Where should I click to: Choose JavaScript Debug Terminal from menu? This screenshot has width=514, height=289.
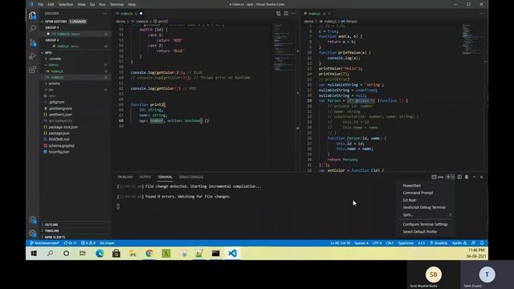tap(425, 207)
